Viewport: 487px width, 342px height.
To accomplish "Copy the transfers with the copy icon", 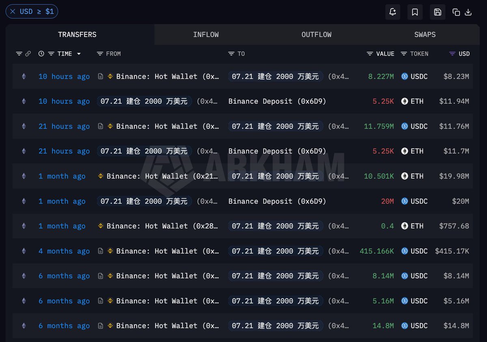I will pyautogui.click(x=456, y=12).
